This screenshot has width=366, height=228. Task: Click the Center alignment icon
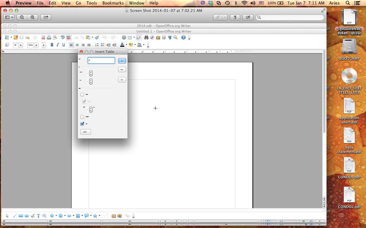point(77,45)
